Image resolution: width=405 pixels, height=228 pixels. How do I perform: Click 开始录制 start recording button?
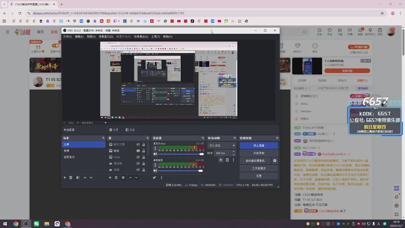click(x=259, y=153)
